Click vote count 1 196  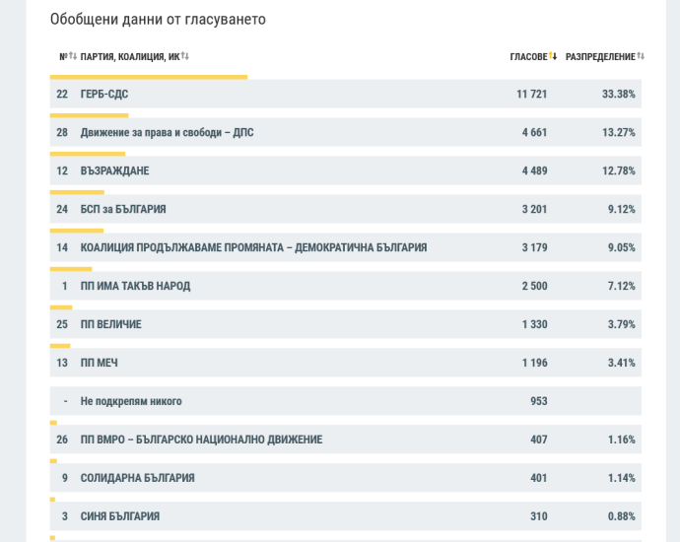[534, 363]
